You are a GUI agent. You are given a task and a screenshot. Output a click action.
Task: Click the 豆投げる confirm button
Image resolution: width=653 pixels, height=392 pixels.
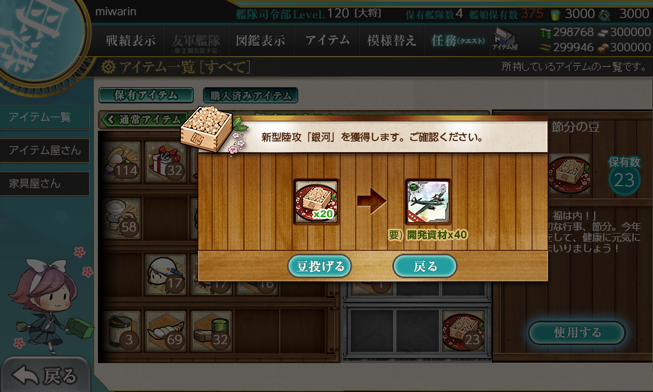[x=320, y=266]
